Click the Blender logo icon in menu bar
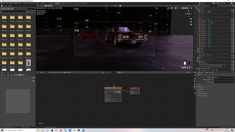 1,3
